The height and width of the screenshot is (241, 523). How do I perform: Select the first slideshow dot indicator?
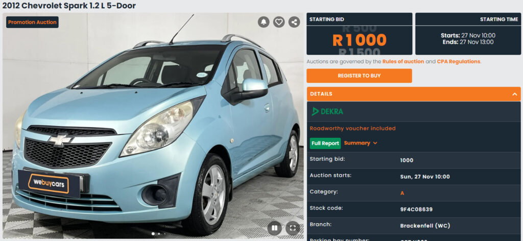click(153, 234)
